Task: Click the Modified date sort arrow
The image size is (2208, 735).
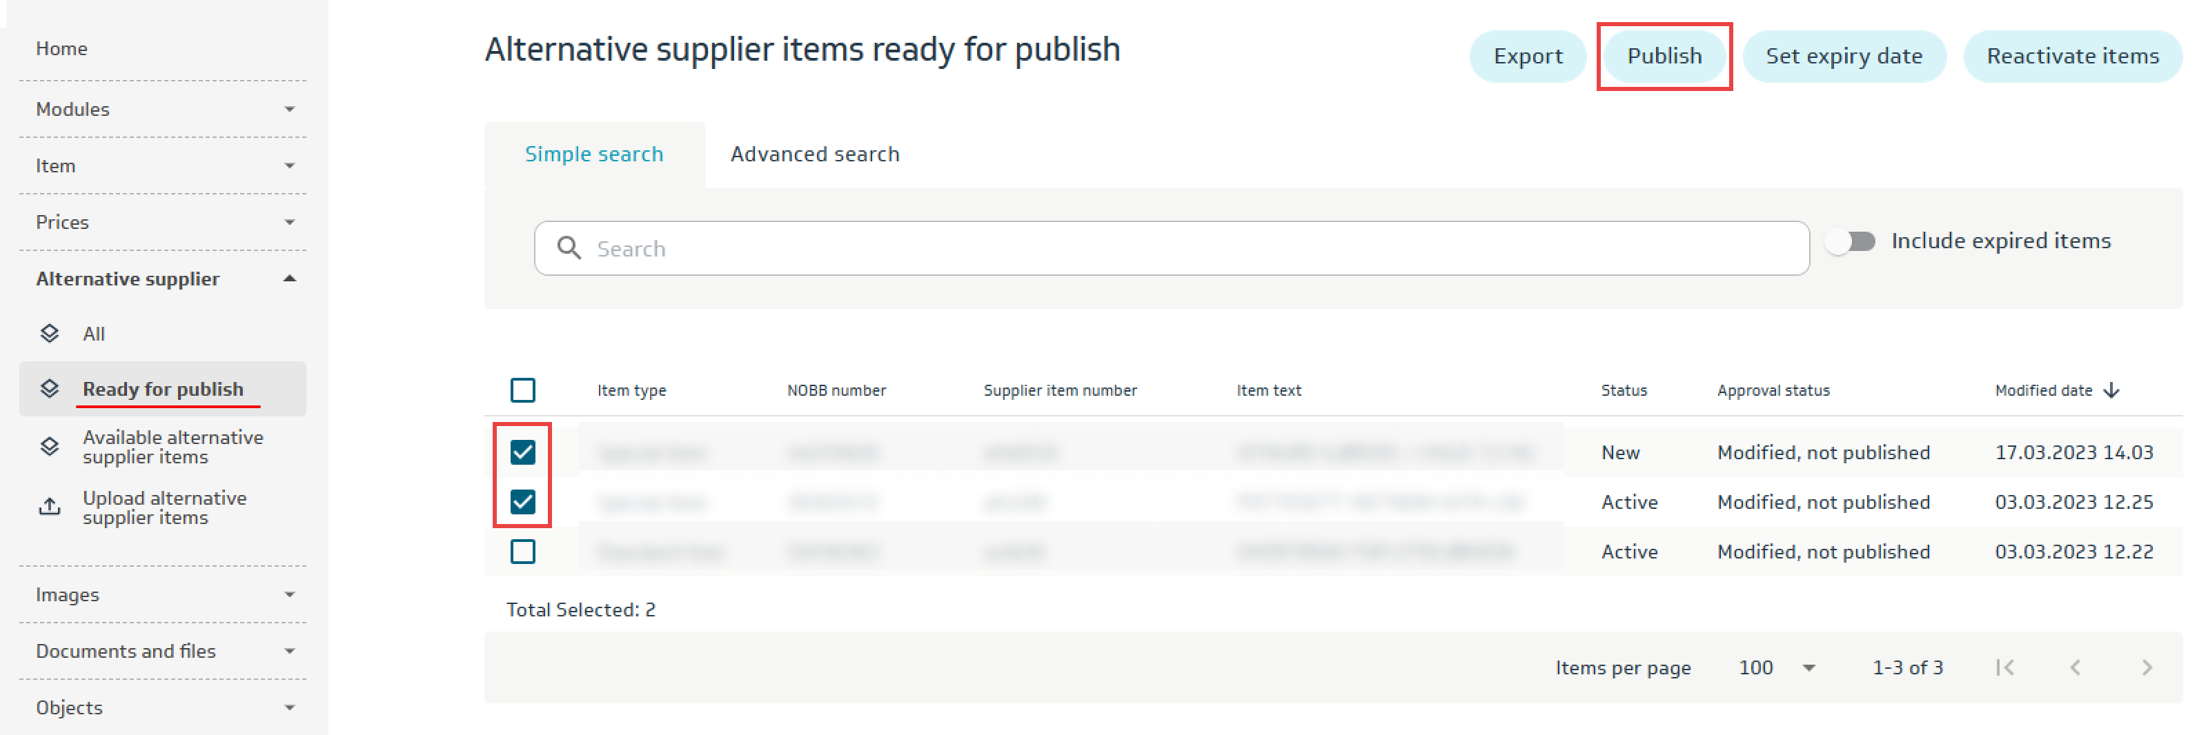Action: click(2112, 391)
